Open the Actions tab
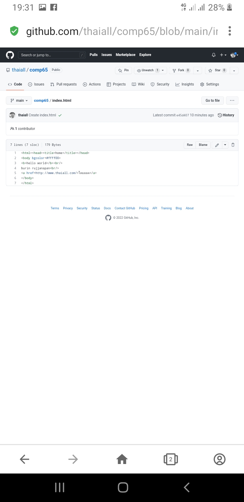Screen dimensions: 244x502 coord(92,84)
